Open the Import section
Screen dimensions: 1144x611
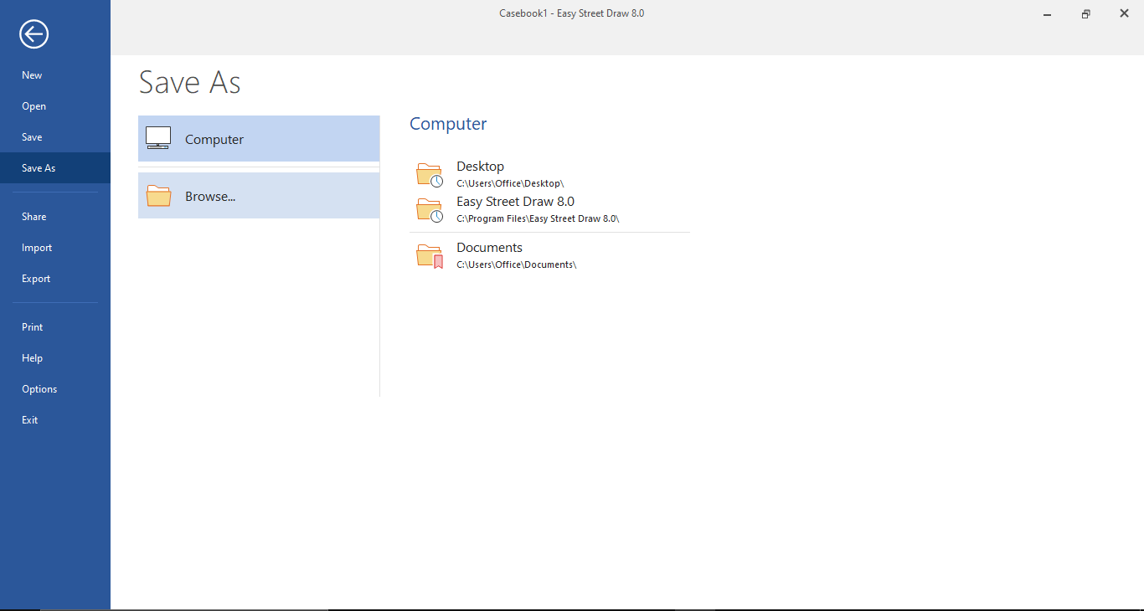[x=55, y=248]
